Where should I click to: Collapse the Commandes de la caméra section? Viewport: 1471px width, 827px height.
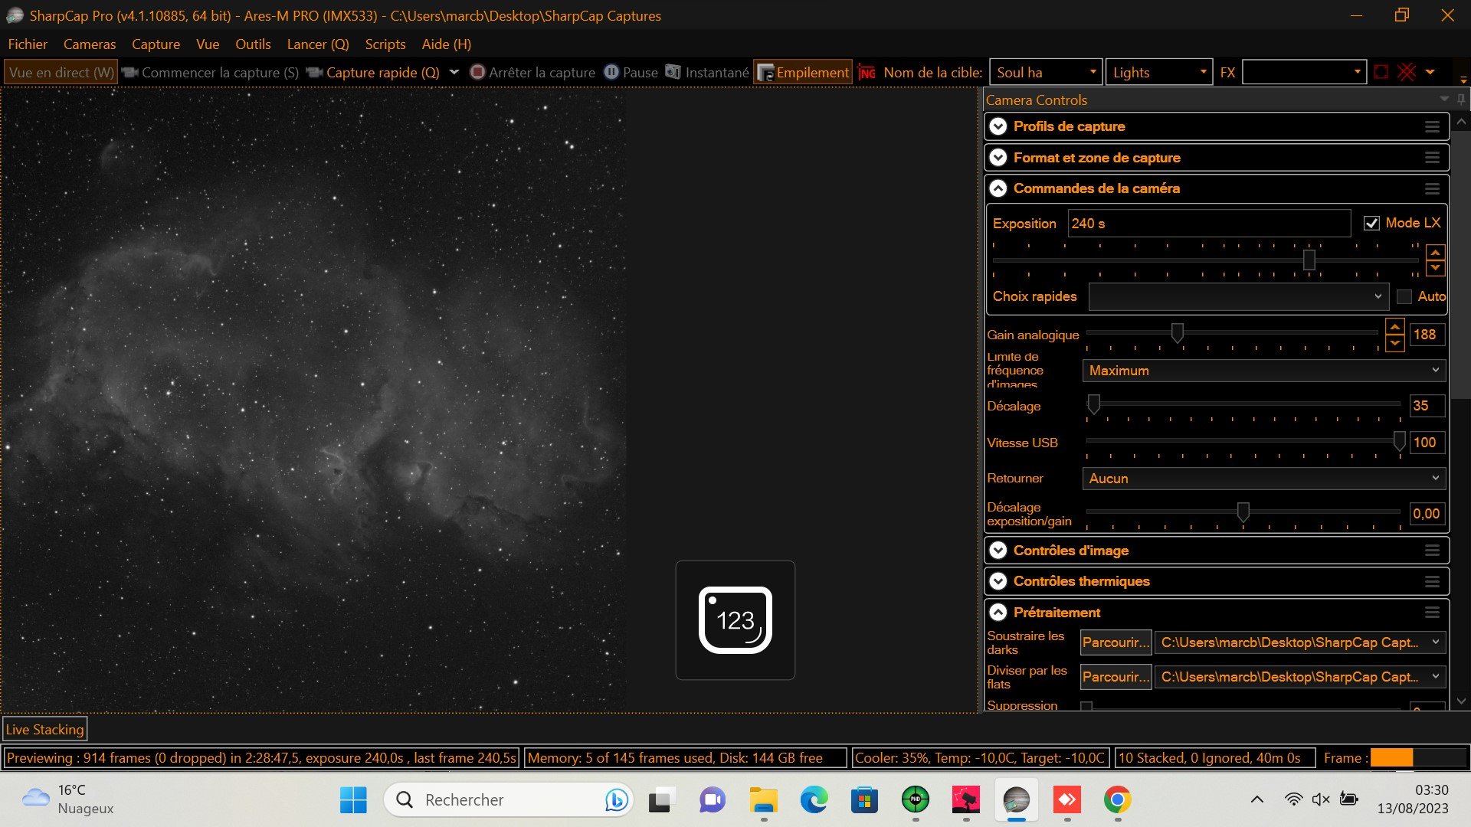click(998, 188)
